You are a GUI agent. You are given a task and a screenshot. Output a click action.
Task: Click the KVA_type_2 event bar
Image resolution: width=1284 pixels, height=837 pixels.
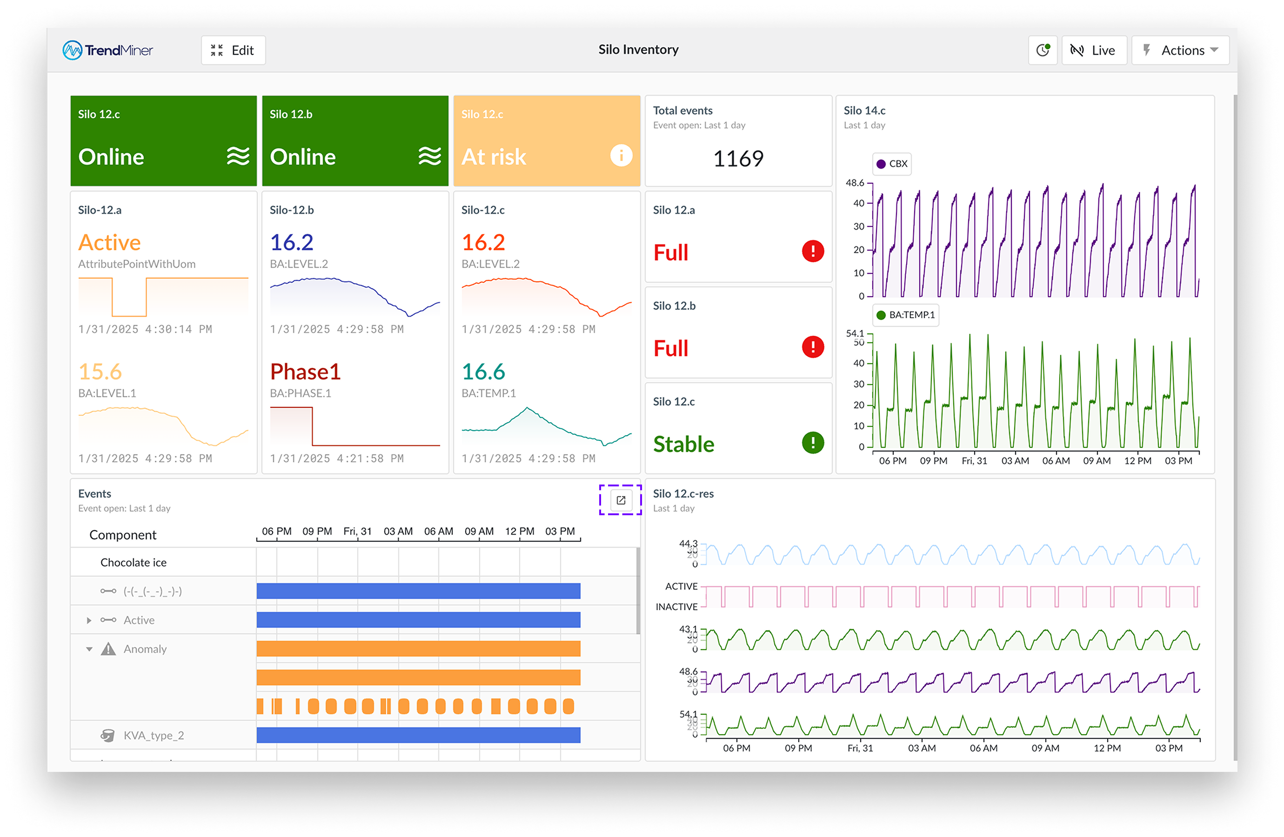point(418,735)
